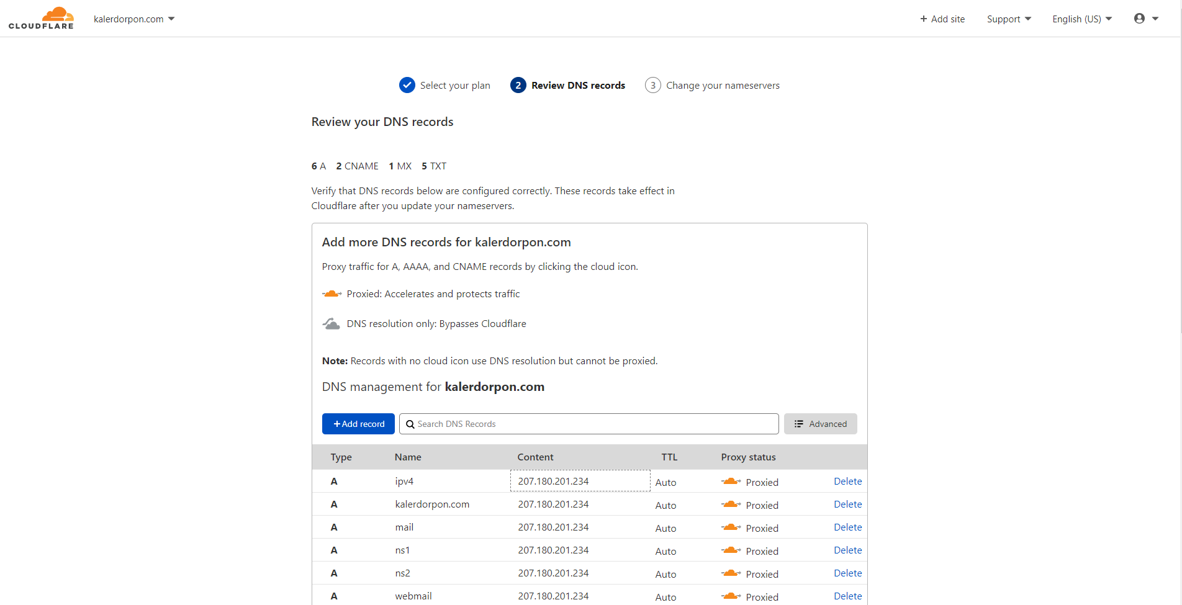Viewport: 1182px width, 605px height.
Task: Click the Content column header
Action: click(535, 457)
